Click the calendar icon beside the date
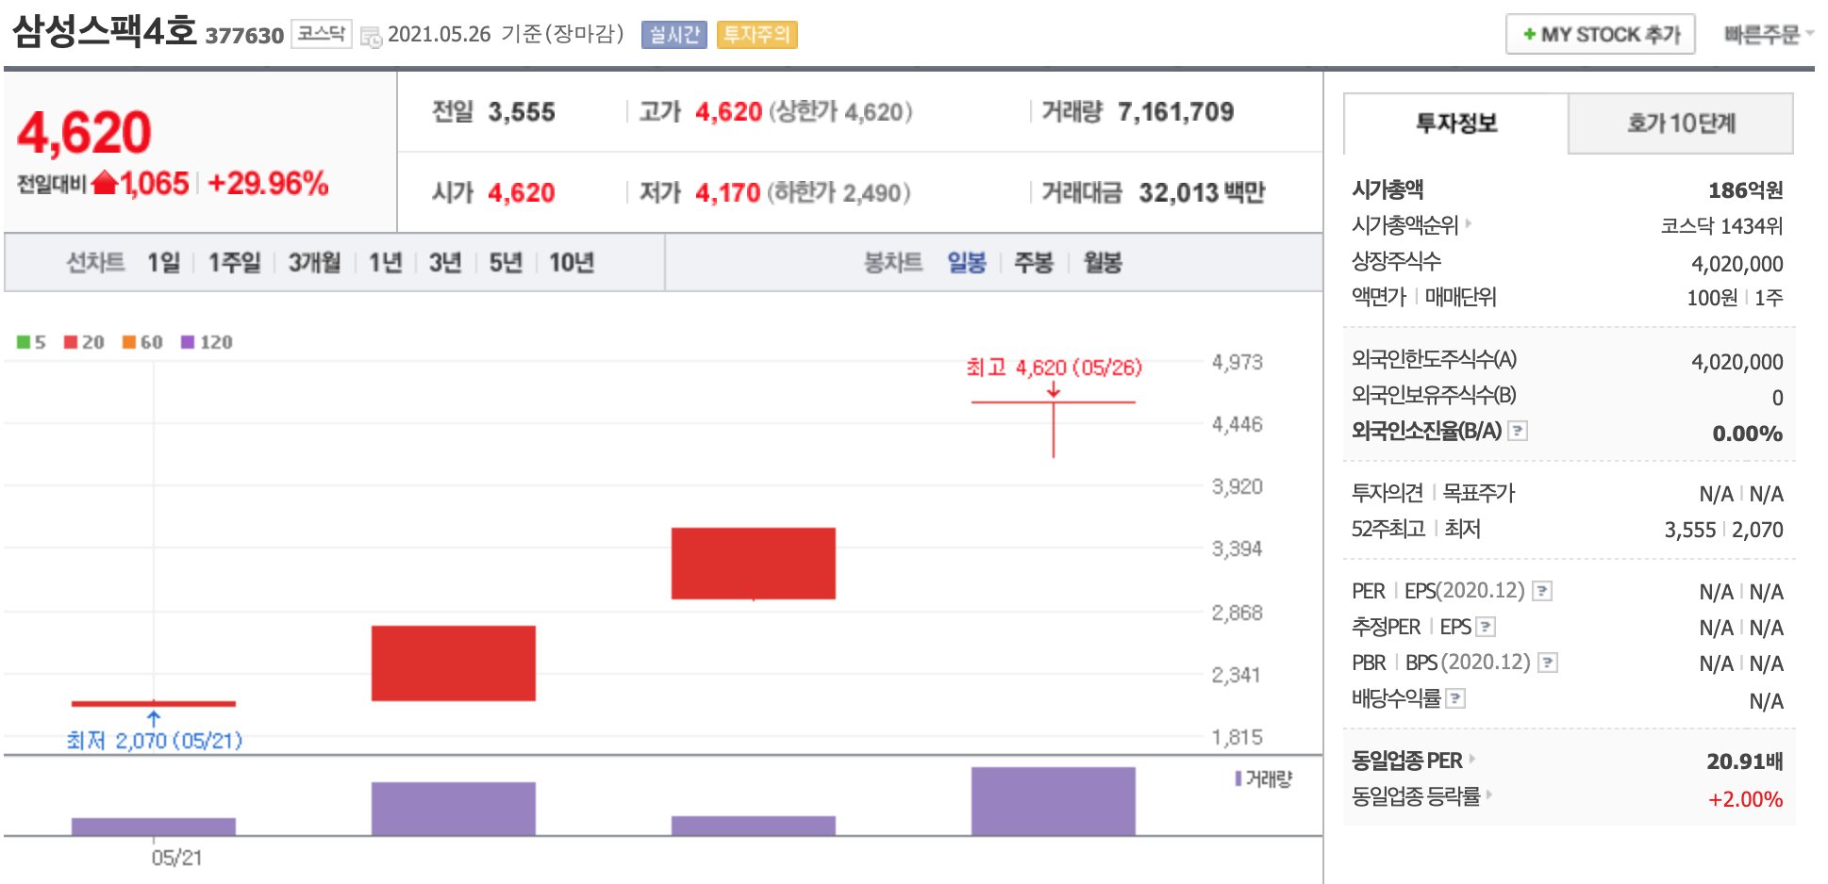This screenshot has width=1828, height=884. [x=372, y=37]
